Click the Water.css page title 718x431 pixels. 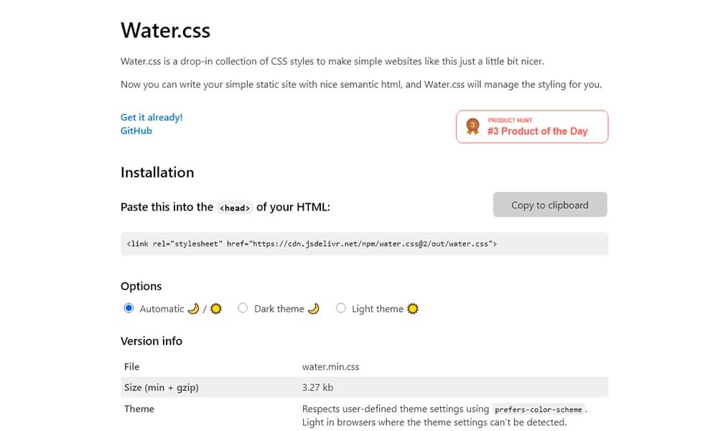tap(165, 30)
